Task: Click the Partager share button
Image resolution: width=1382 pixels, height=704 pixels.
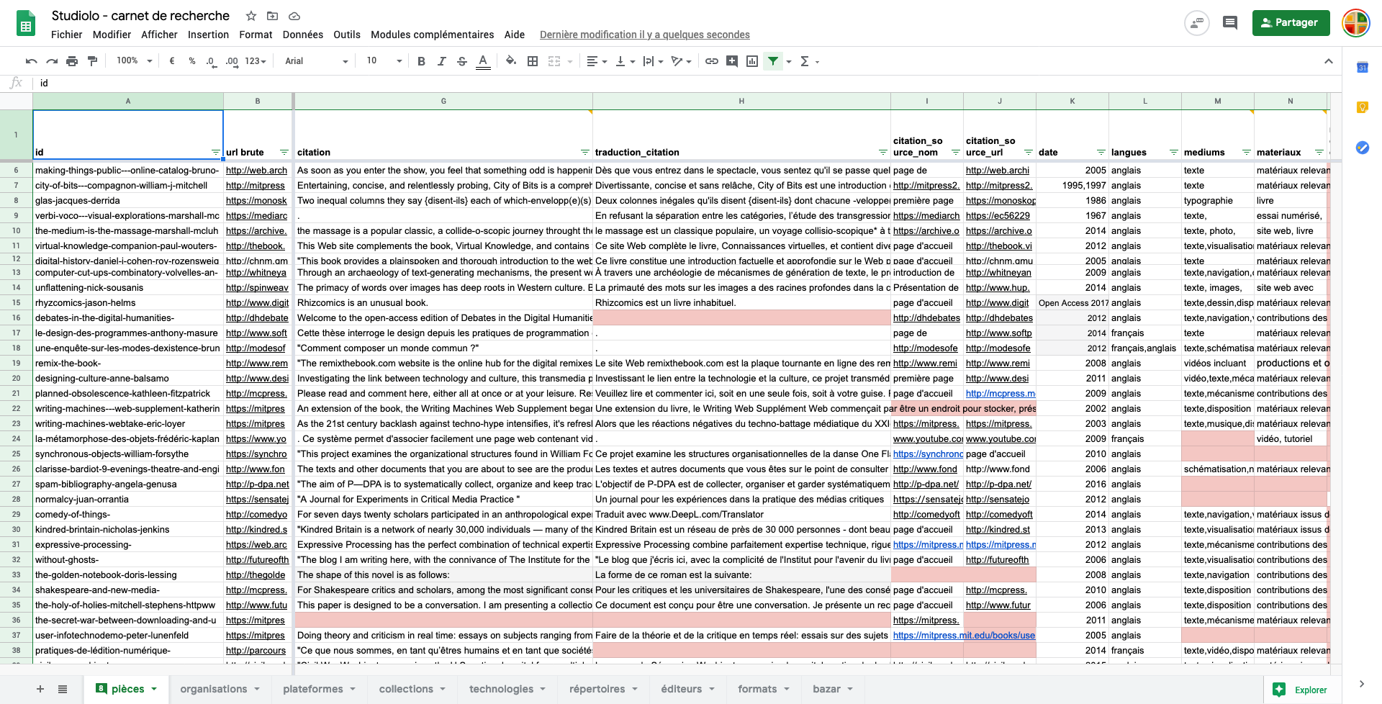Action: [x=1291, y=22]
